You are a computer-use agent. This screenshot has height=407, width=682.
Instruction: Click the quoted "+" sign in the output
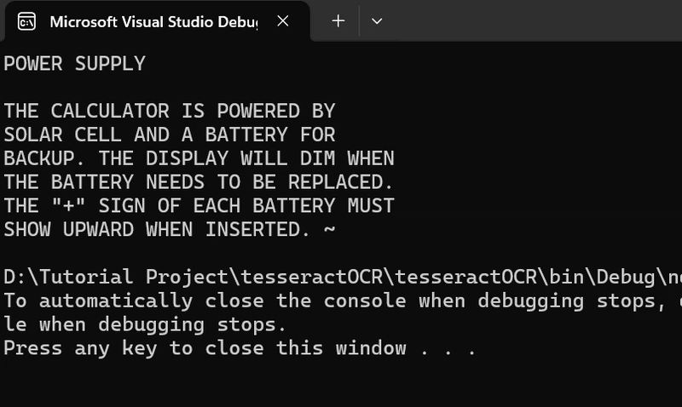pyautogui.click(x=68, y=205)
